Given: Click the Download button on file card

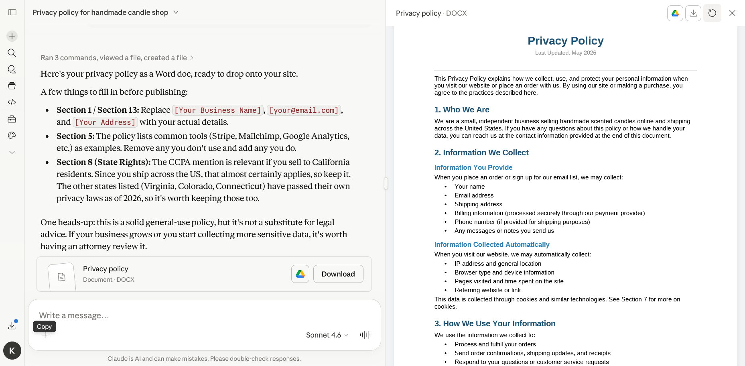Looking at the screenshot, I should (x=338, y=274).
